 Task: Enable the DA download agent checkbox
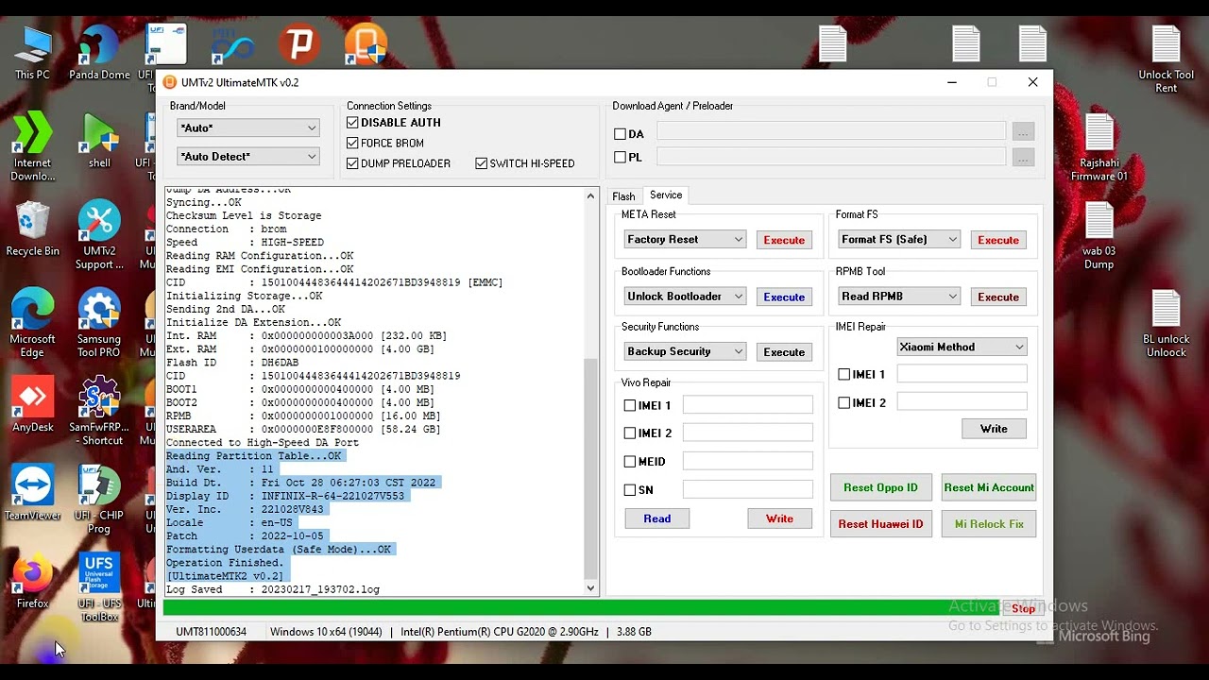[x=621, y=134]
